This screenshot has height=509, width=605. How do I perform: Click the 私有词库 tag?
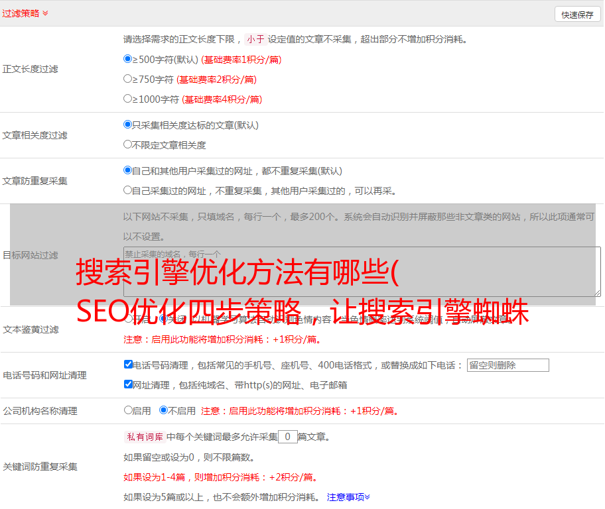coord(145,437)
